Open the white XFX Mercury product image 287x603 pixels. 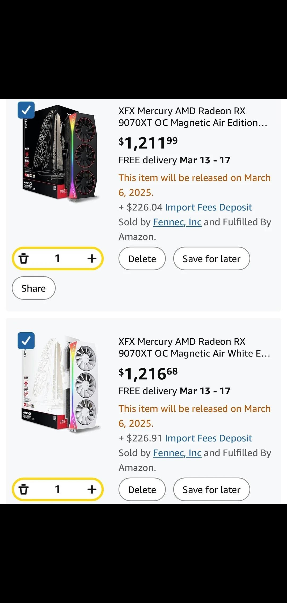pyautogui.click(x=61, y=384)
